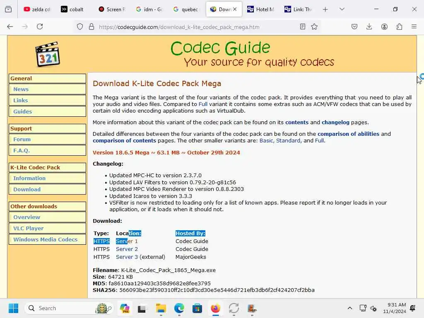Open comparison of contents link
Image resolution: width=424 pixels, height=318 pixels.
pyautogui.click(x=124, y=141)
